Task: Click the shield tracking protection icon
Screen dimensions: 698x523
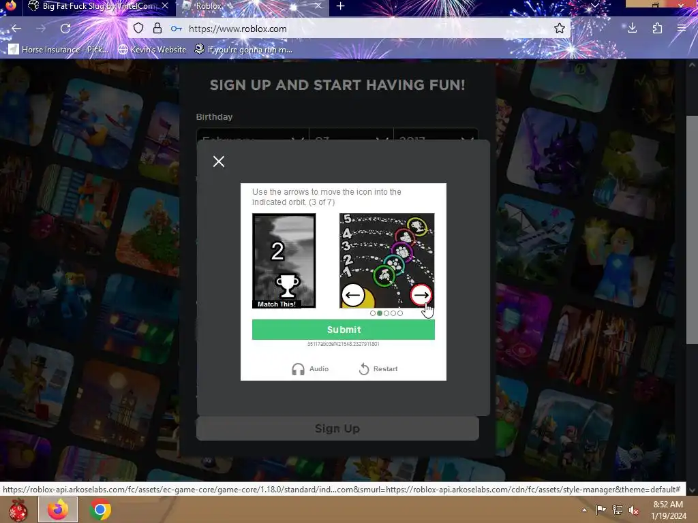Action: click(x=138, y=29)
